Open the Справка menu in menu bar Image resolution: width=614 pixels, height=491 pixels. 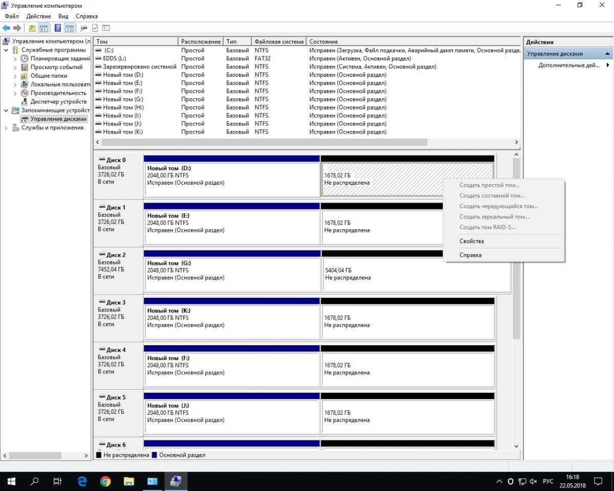tap(86, 16)
